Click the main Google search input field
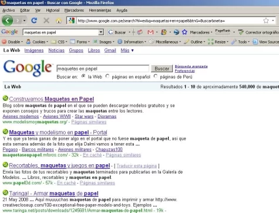Screen dimensions: 279x213 [x=103, y=69]
